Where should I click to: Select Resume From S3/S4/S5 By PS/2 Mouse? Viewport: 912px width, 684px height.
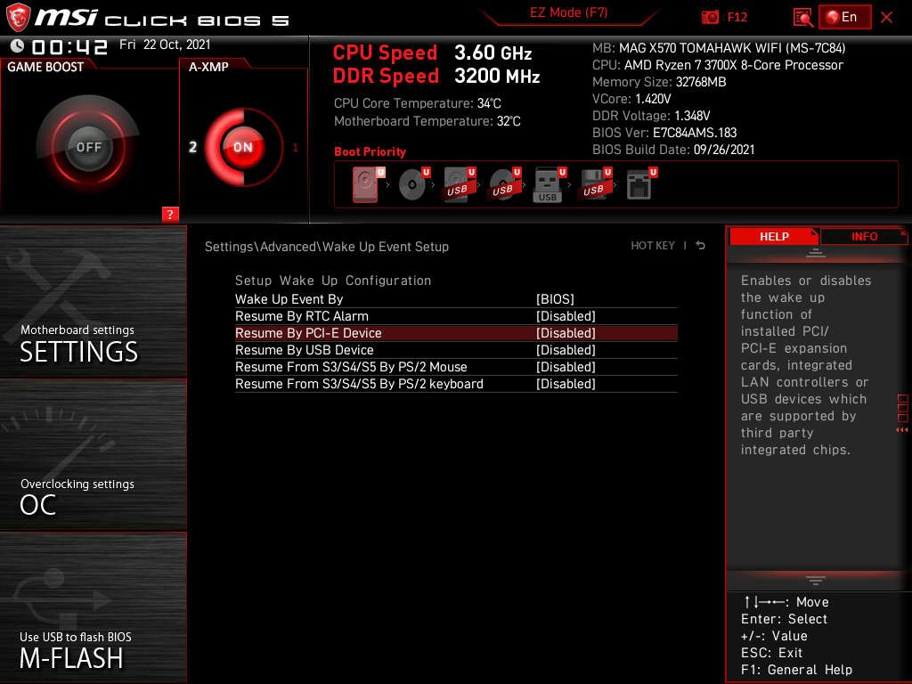click(456, 366)
